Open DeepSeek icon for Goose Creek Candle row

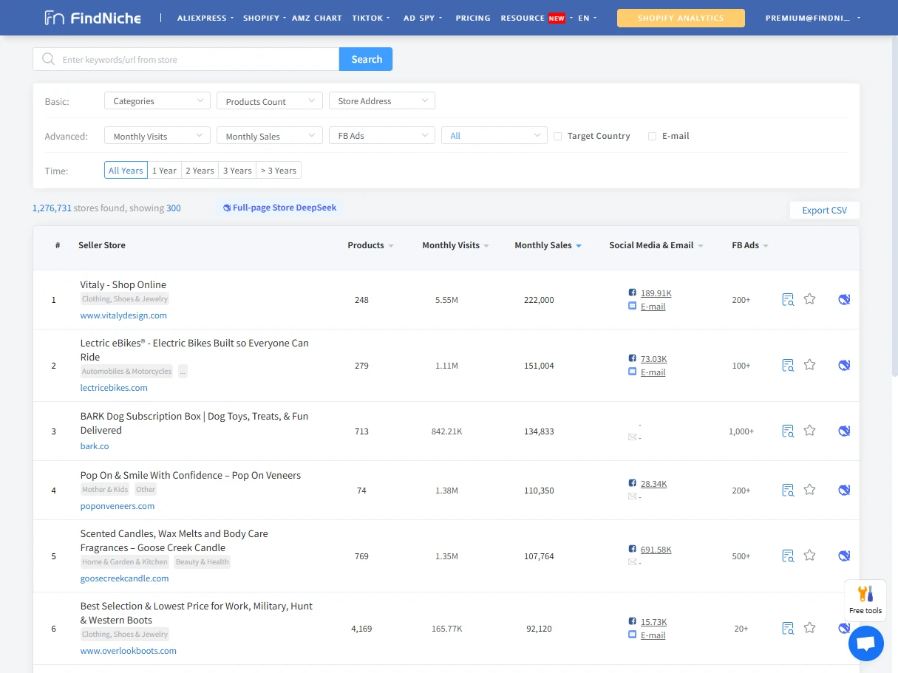844,556
